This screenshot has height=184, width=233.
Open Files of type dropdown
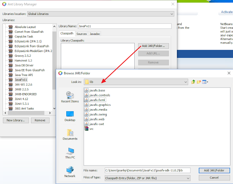click(x=147, y=178)
